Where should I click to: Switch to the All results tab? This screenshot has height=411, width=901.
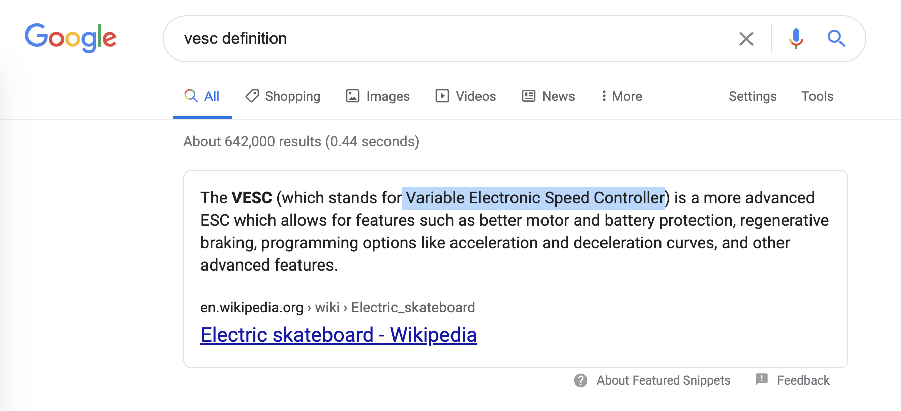202,96
